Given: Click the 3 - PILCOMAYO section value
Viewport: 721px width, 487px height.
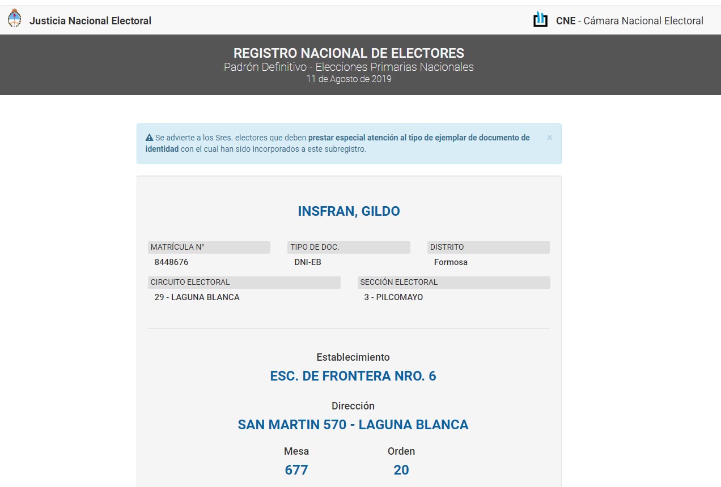Looking at the screenshot, I should coord(393,297).
